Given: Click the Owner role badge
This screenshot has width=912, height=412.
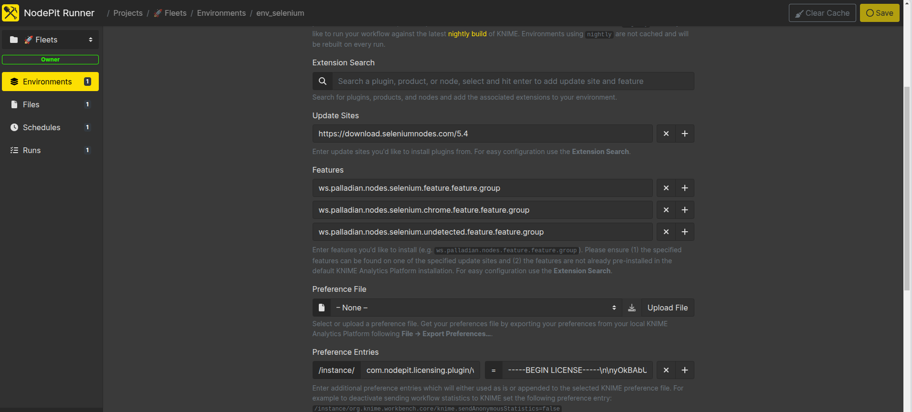Looking at the screenshot, I should (x=51, y=60).
